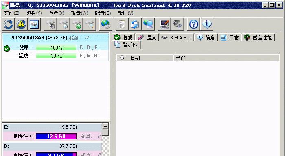Click the partition list scroll up arrow

point(105,126)
